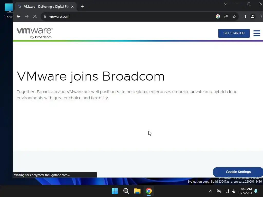The image size is (263, 197).
Task: View site information lock icon
Action: tap(45, 16)
